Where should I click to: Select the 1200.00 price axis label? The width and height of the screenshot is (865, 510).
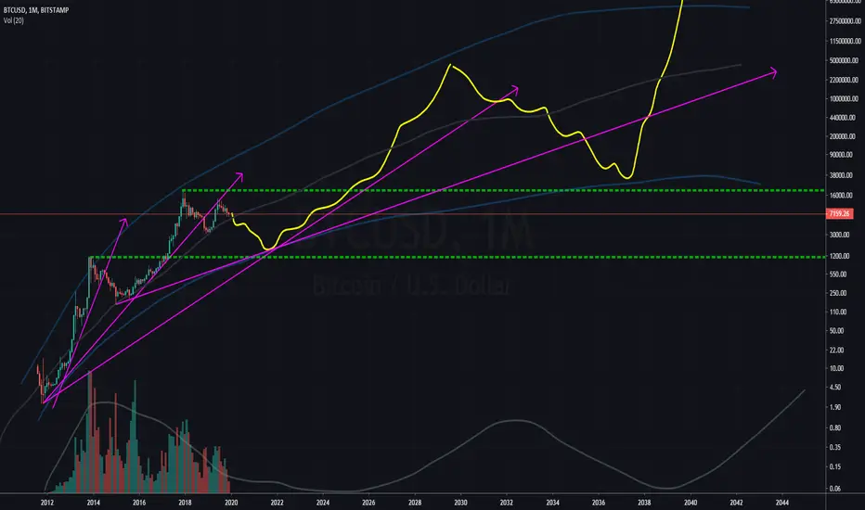click(840, 256)
